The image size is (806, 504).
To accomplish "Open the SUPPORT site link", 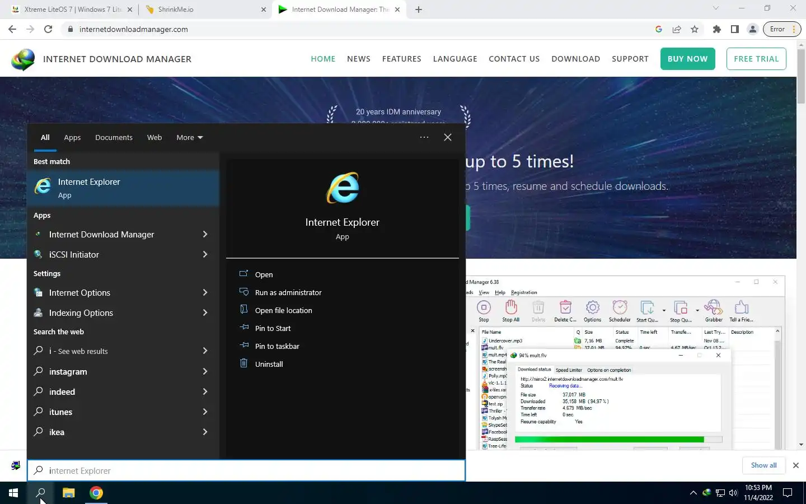I will click(630, 59).
